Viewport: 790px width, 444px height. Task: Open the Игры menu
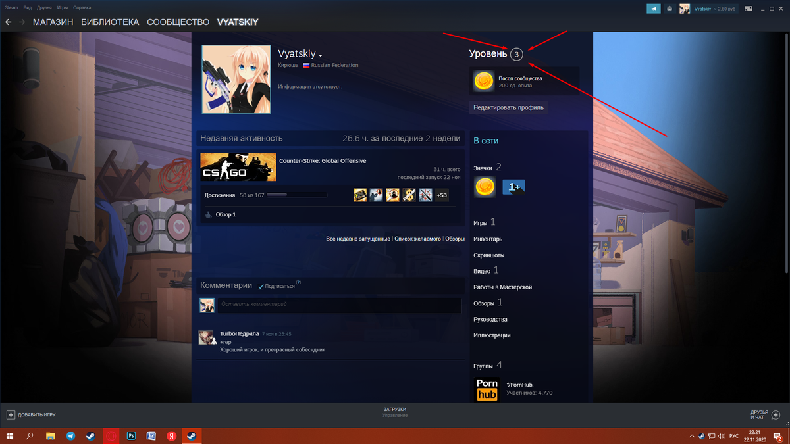[x=63, y=7]
